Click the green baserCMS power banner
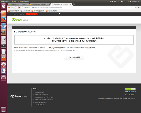The image size is (141, 113). 130,89
